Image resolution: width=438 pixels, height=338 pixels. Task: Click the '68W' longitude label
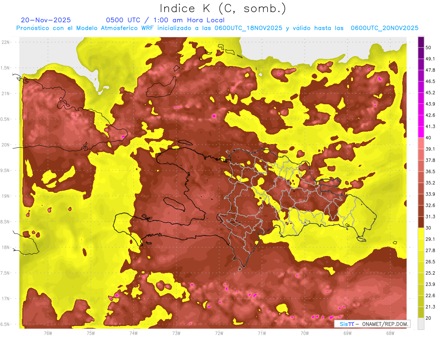390,333
